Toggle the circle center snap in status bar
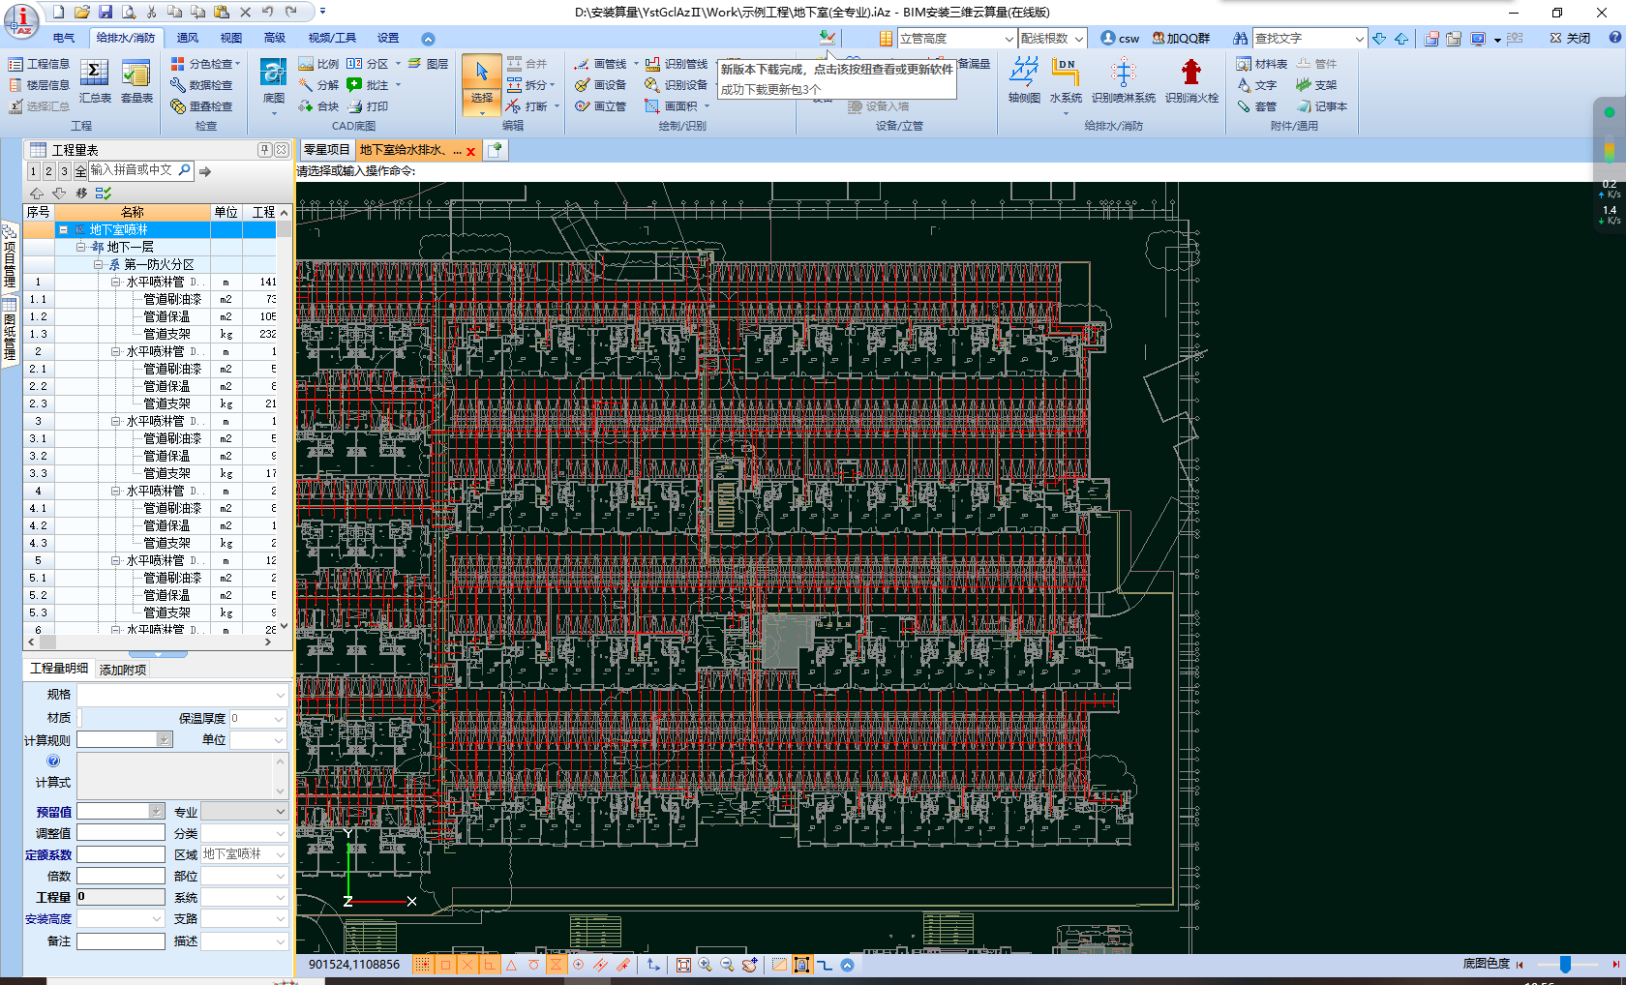1626x985 pixels. 579,965
